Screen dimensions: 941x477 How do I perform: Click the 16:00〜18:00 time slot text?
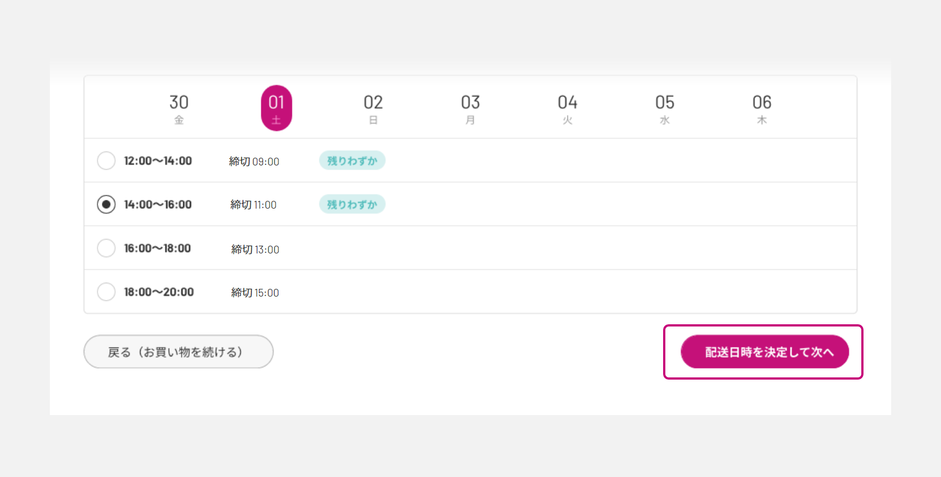157,248
